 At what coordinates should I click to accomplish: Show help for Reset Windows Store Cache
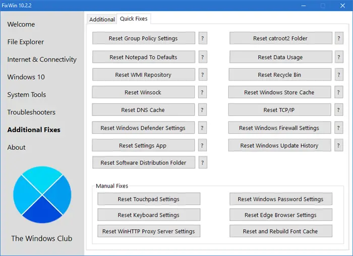click(x=338, y=92)
